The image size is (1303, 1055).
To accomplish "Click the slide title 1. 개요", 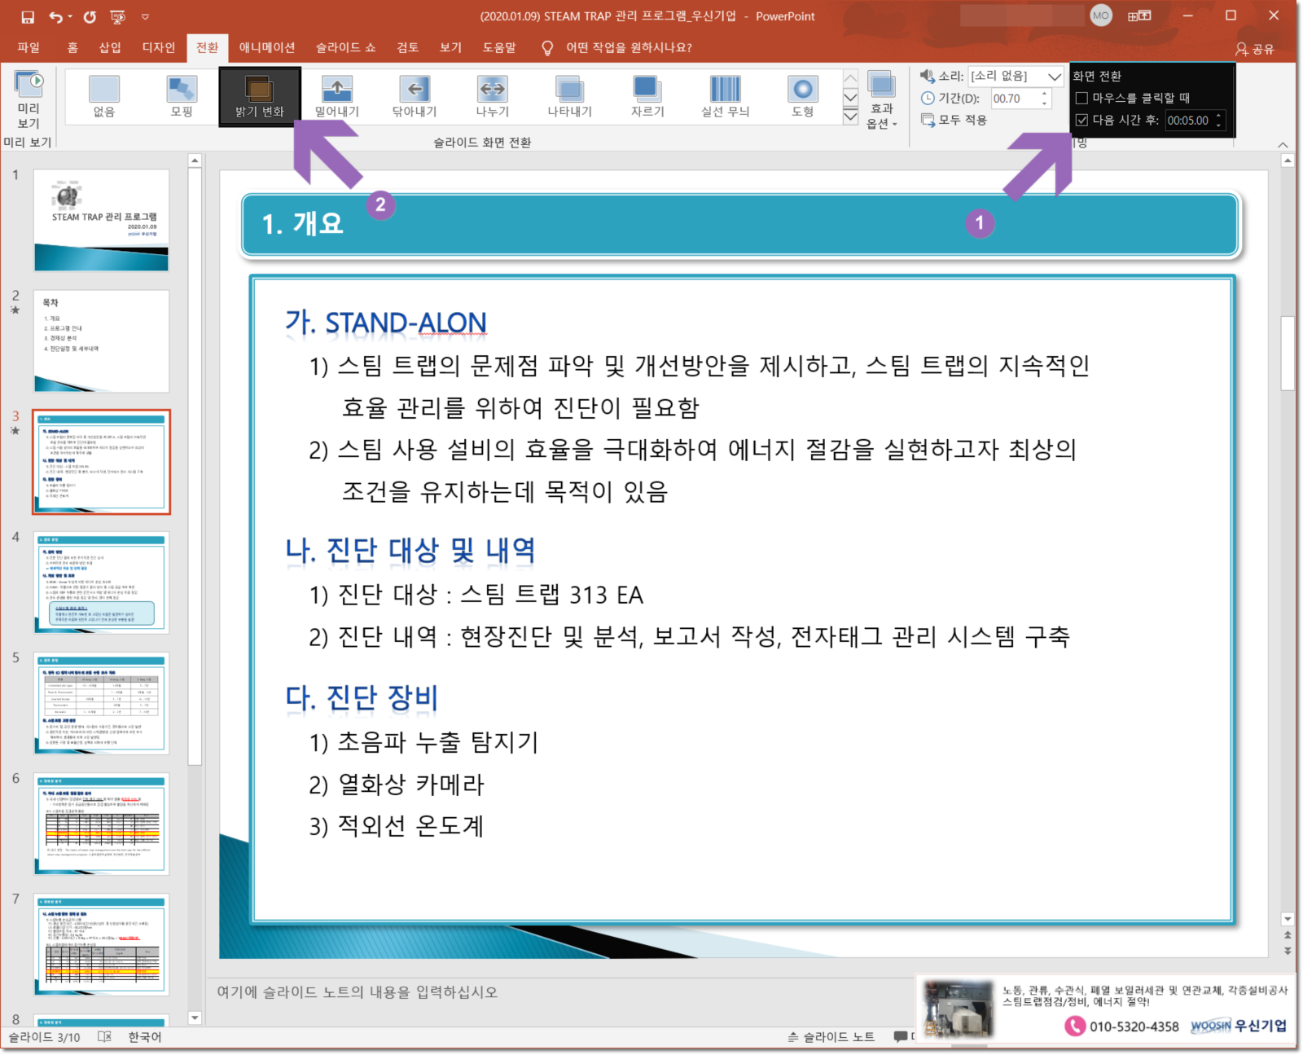I will [x=302, y=223].
